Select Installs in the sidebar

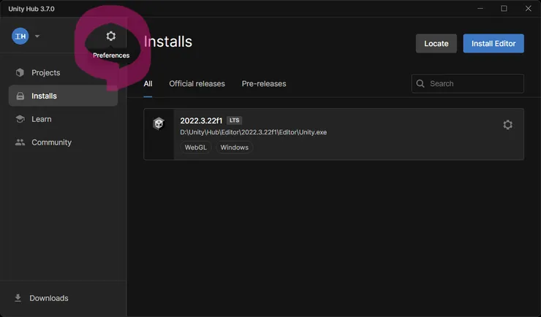63,96
